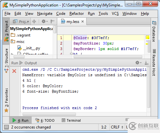Collapse the h1 code block fold marker
Viewport: 160px width, 133px height.
[x=71, y=54]
